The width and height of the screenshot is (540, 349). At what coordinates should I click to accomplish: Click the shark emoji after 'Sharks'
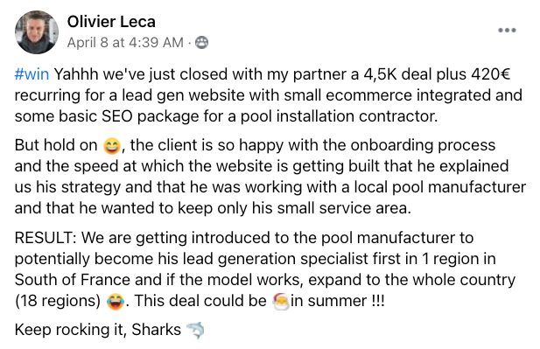(195, 330)
